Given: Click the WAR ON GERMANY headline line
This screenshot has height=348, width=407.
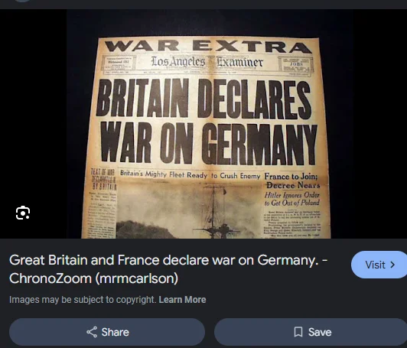Looking at the screenshot, I should pos(209,143).
